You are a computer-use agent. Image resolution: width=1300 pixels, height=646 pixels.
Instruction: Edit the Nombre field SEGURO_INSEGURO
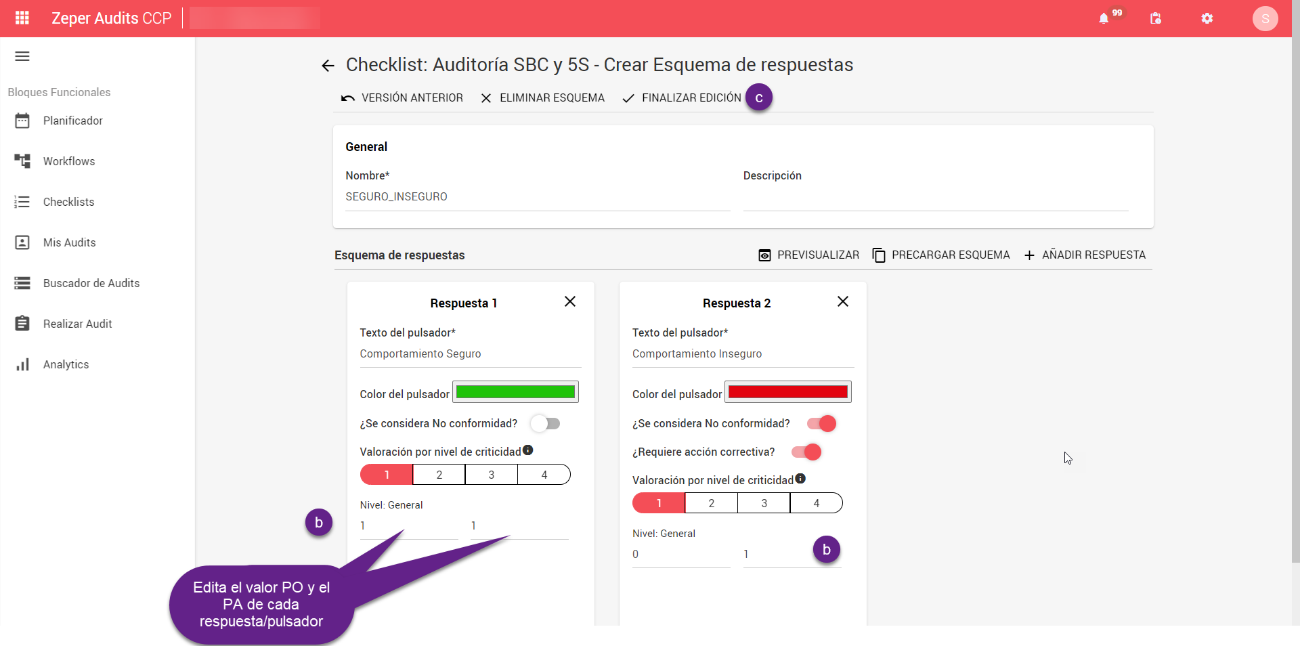point(538,197)
